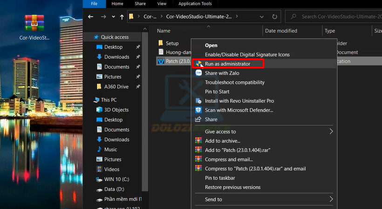Open Cor-VideoStudio archive on desktop
382x209 pixels.
[x=35, y=25]
